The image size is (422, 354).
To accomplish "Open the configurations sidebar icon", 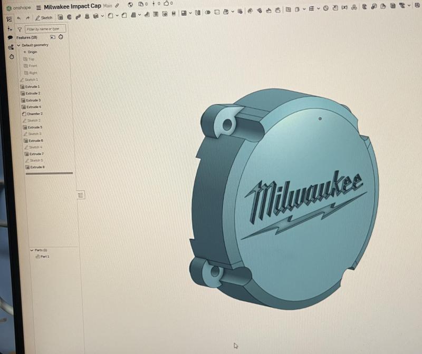I will [x=11, y=47].
